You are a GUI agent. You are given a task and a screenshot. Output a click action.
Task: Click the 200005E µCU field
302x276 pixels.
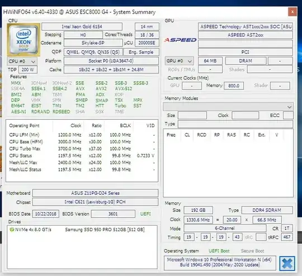click(x=147, y=43)
